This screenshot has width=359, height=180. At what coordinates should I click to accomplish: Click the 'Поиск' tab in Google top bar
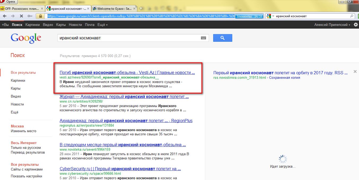tap(17, 25)
